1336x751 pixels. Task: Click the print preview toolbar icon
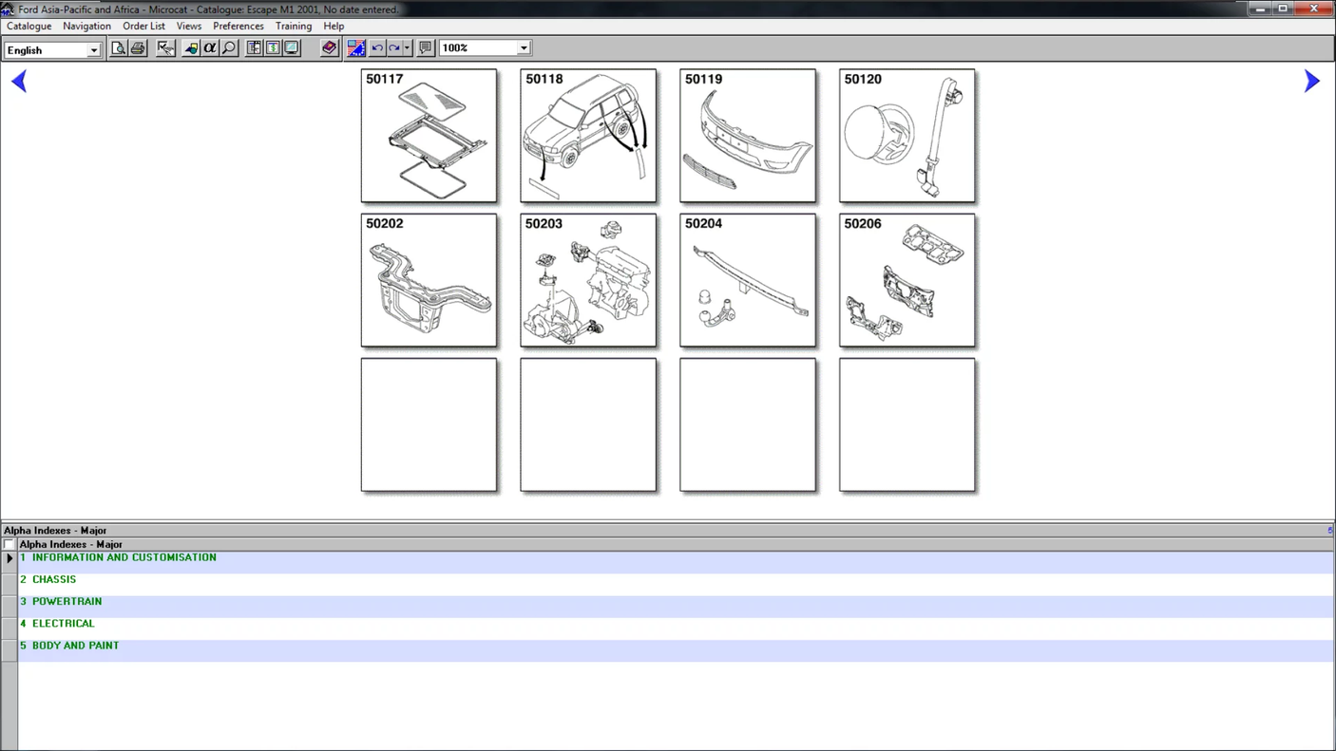point(119,48)
